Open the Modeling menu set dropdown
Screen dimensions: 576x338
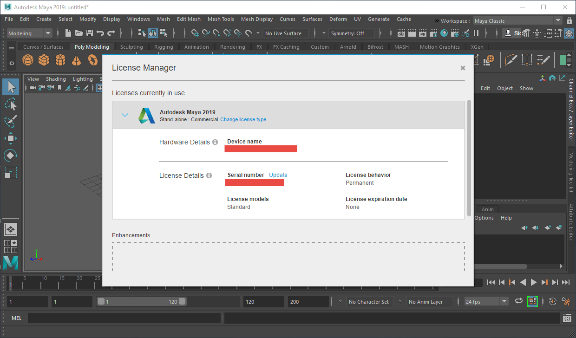pos(30,33)
